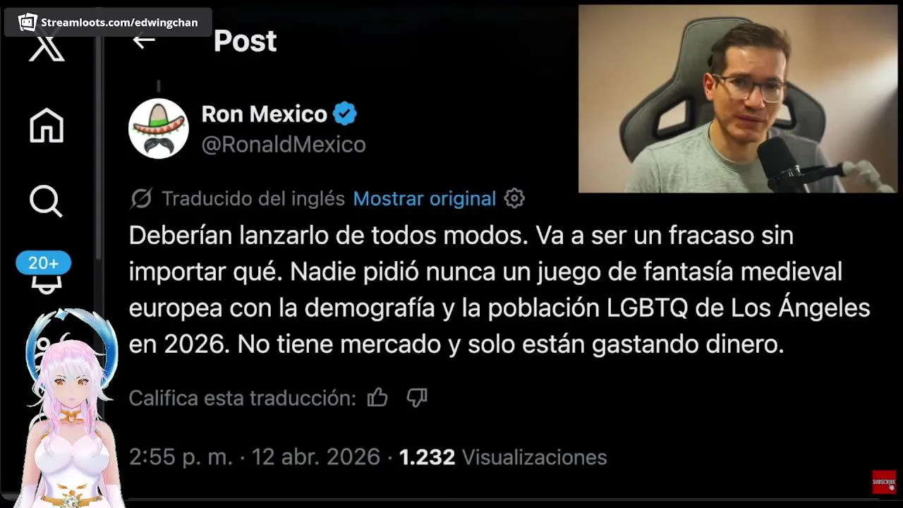The image size is (903, 508).
Task: Open translation settings gear icon
Action: (x=514, y=198)
